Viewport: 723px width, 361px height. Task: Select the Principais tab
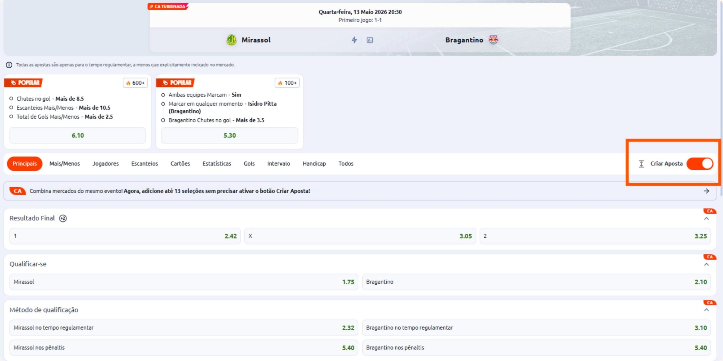(x=25, y=164)
